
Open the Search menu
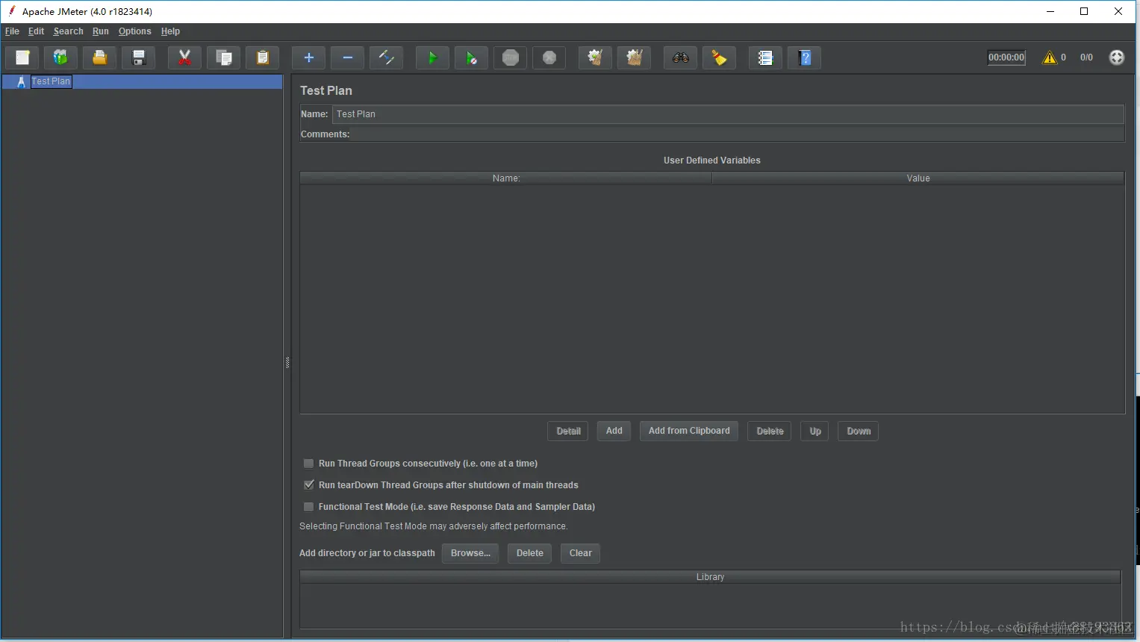point(68,31)
